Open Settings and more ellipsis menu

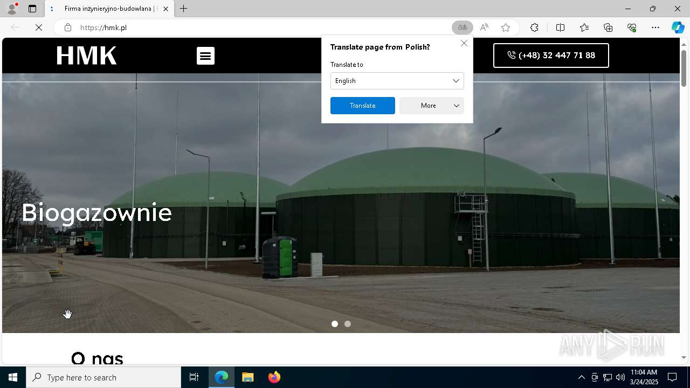click(655, 27)
